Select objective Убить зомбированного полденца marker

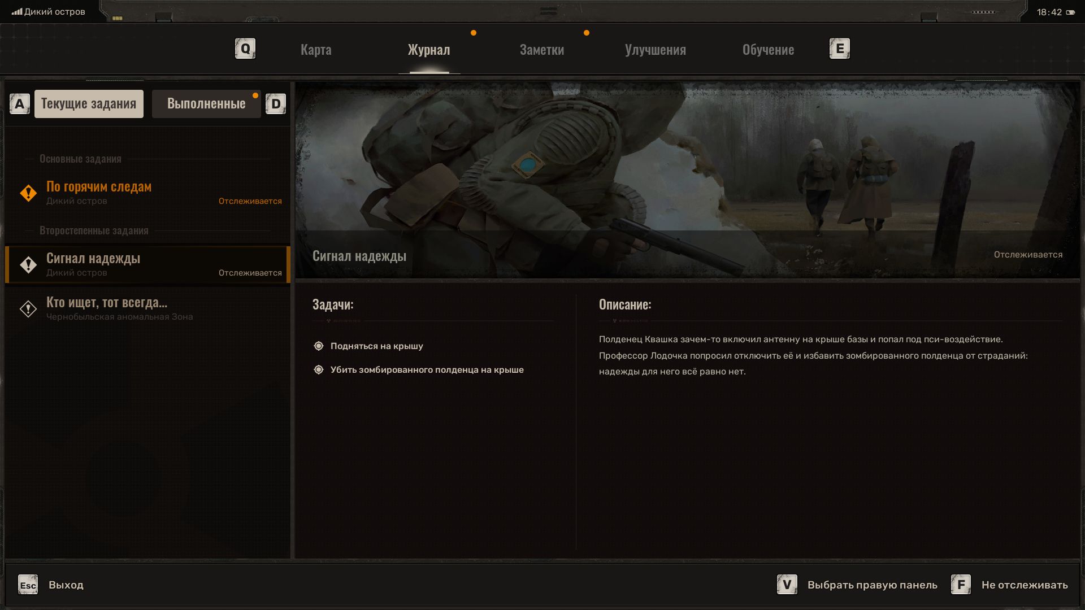pyautogui.click(x=319, y=370)
